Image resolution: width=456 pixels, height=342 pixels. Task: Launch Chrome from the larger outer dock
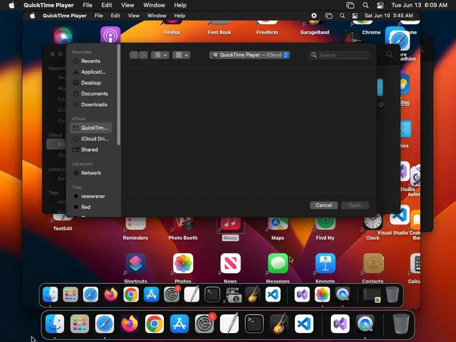(x=155, y=324)
